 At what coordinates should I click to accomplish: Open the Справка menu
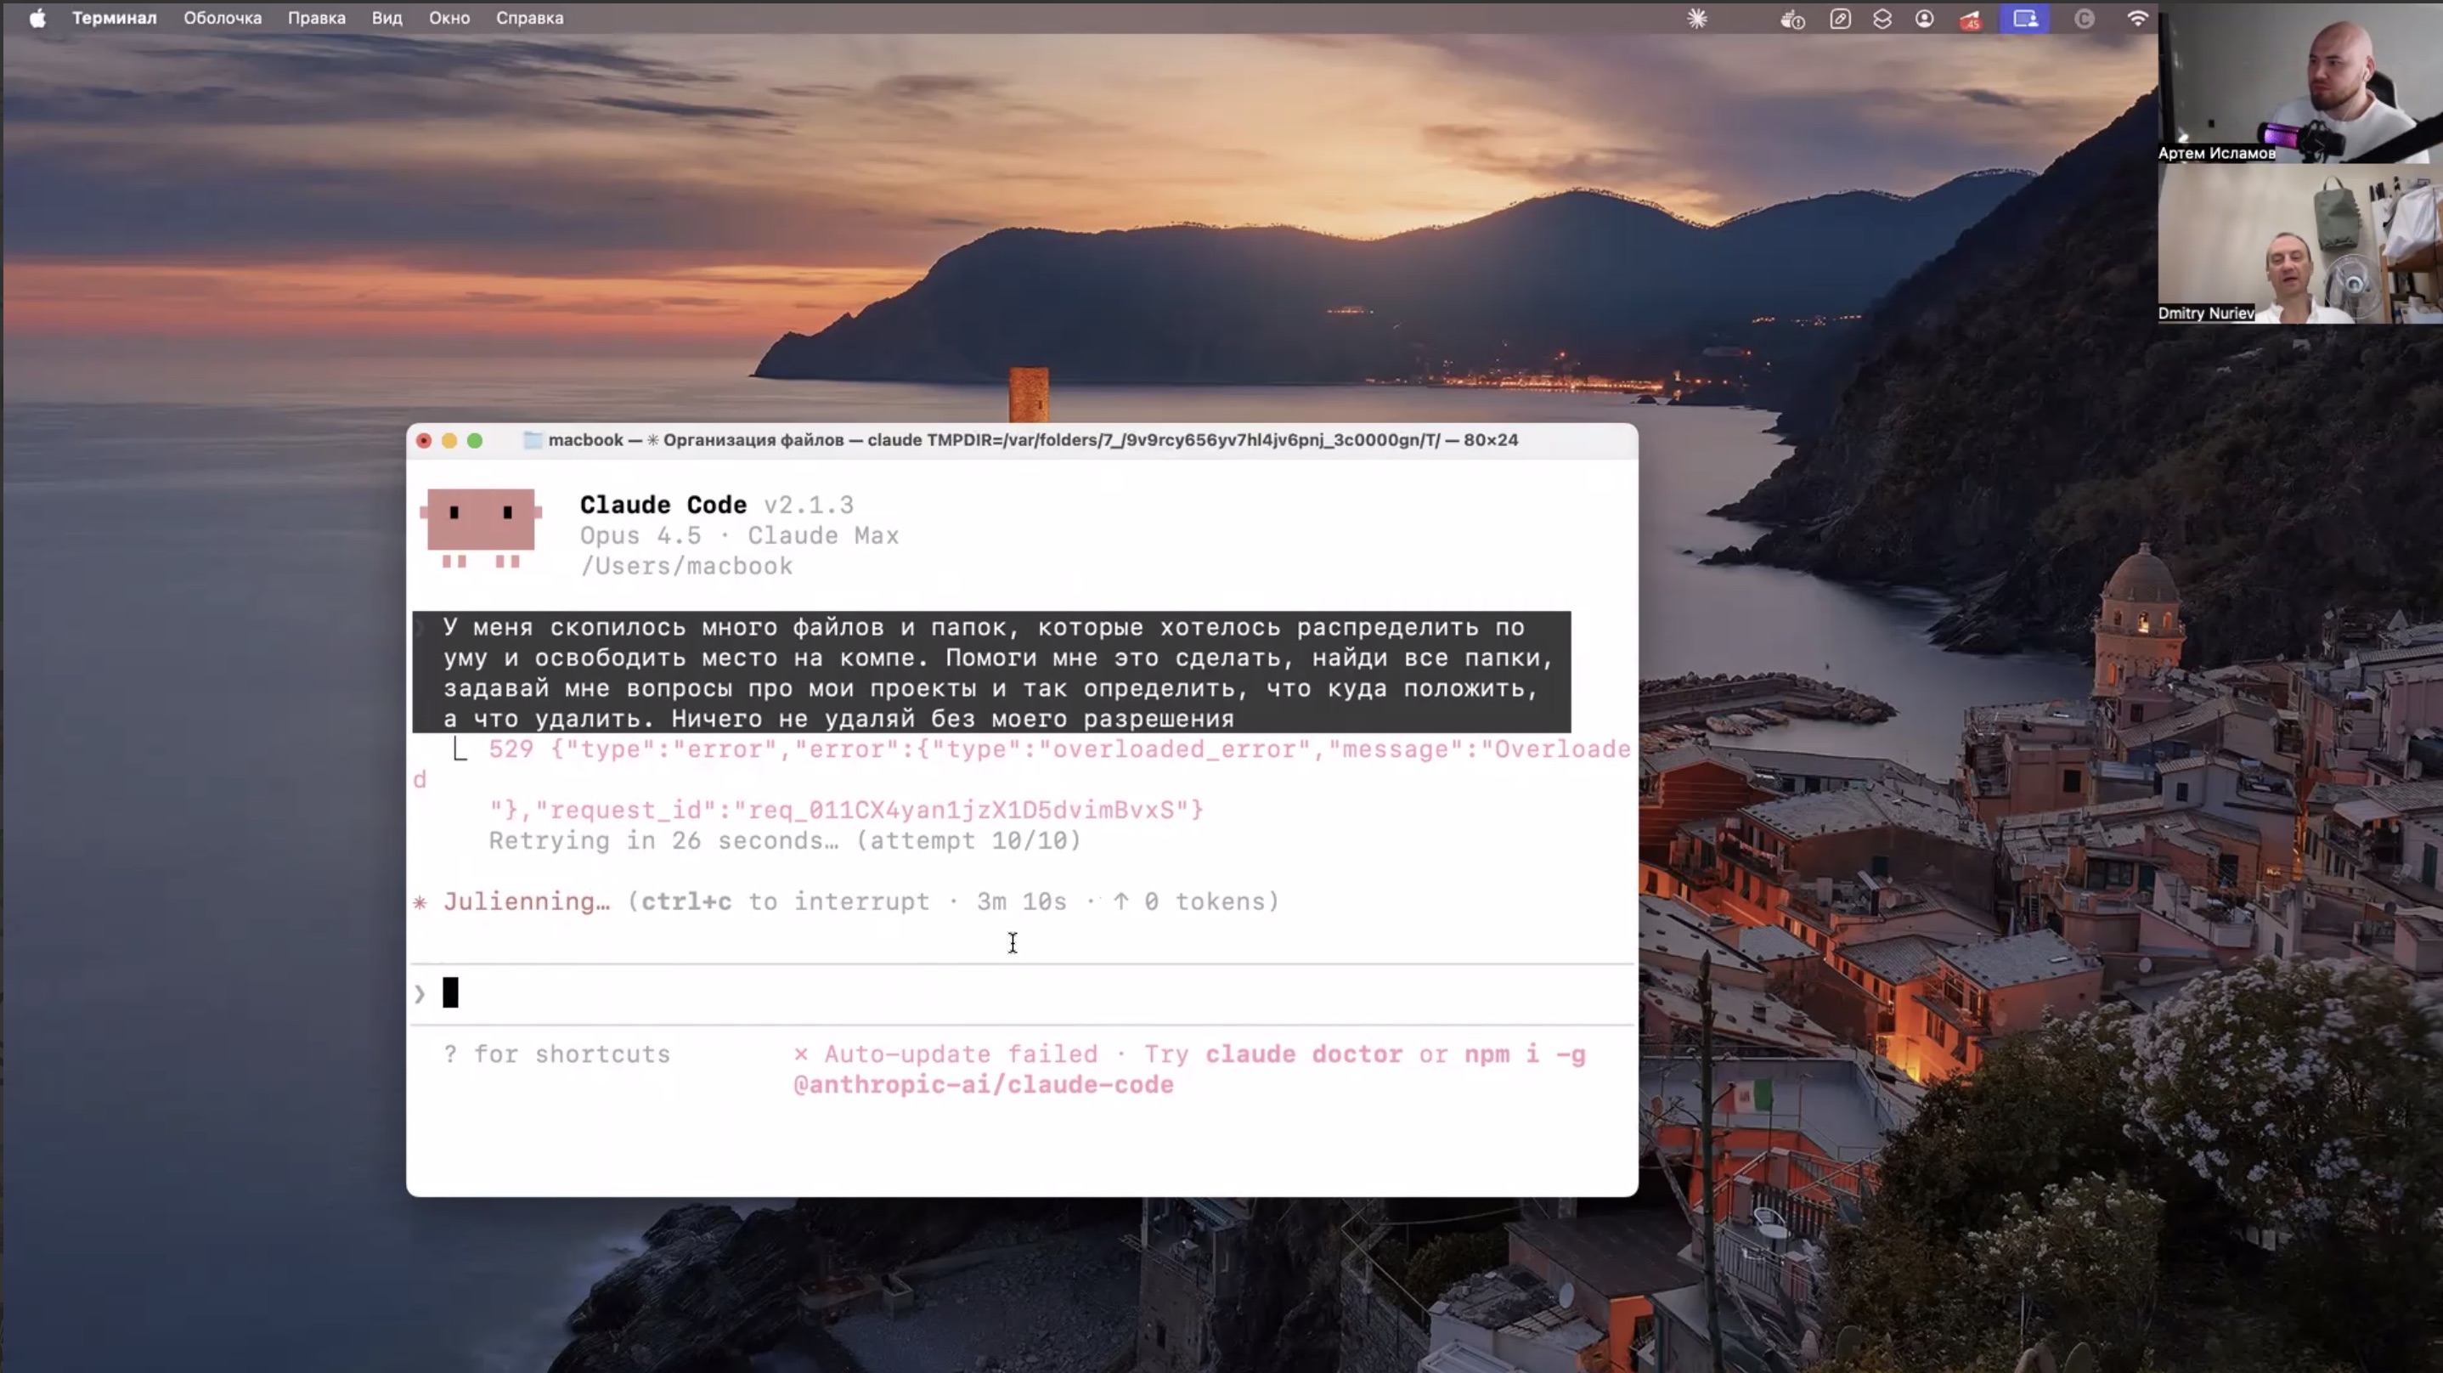tap(529, 18)
